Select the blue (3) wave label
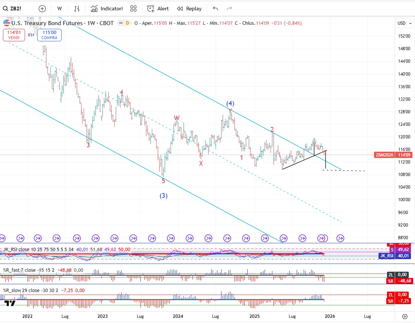 tap(164, 196)
